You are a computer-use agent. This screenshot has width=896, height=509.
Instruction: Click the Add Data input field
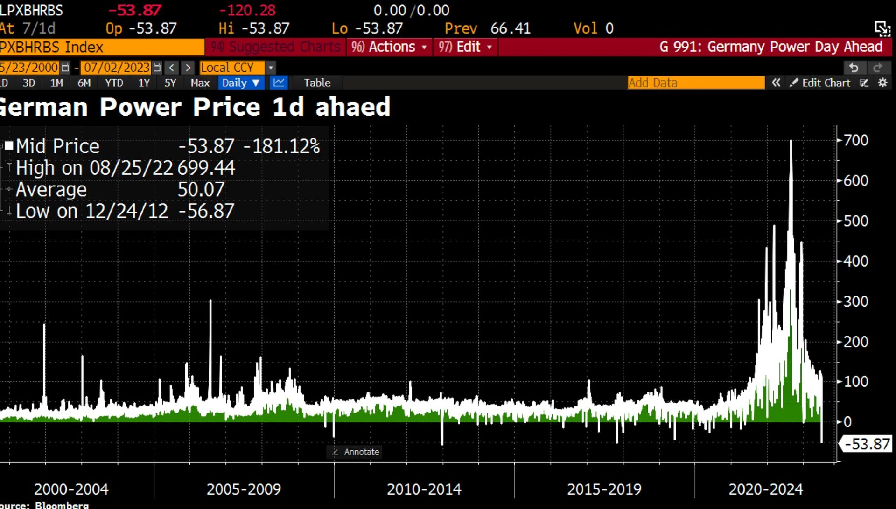(695, 83)
